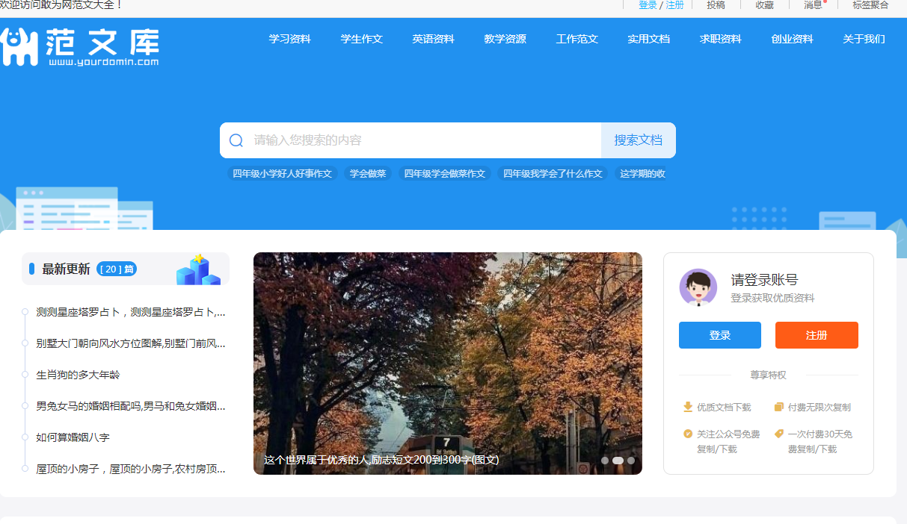Click the 四年级小学好人好事作文 search tag
This screenshot has height=524, width=907.
tap(283, 173)
